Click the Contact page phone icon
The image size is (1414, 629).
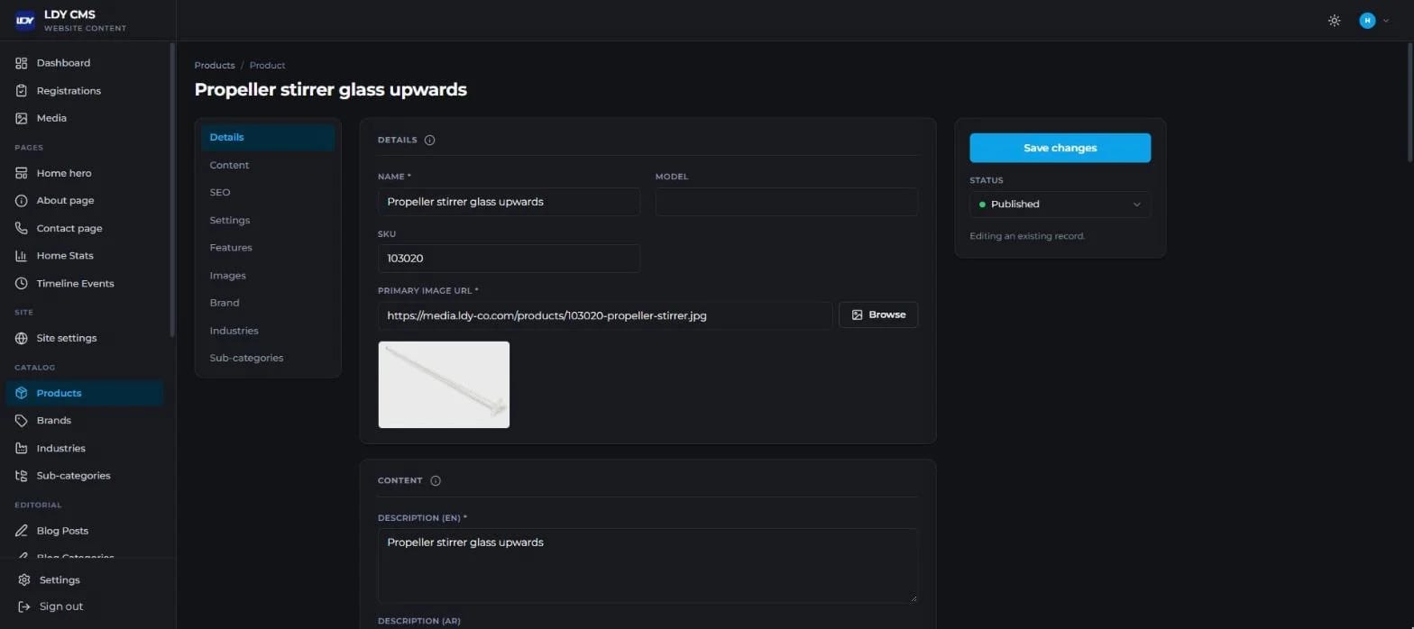[22, 228]
